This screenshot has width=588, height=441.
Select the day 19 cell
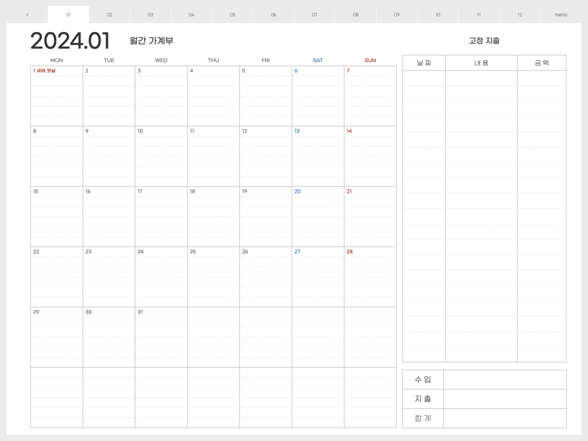[265, 216]
